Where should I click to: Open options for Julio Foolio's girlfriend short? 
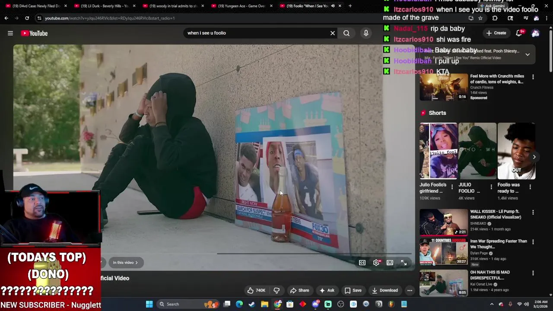(x=452, y=187)
